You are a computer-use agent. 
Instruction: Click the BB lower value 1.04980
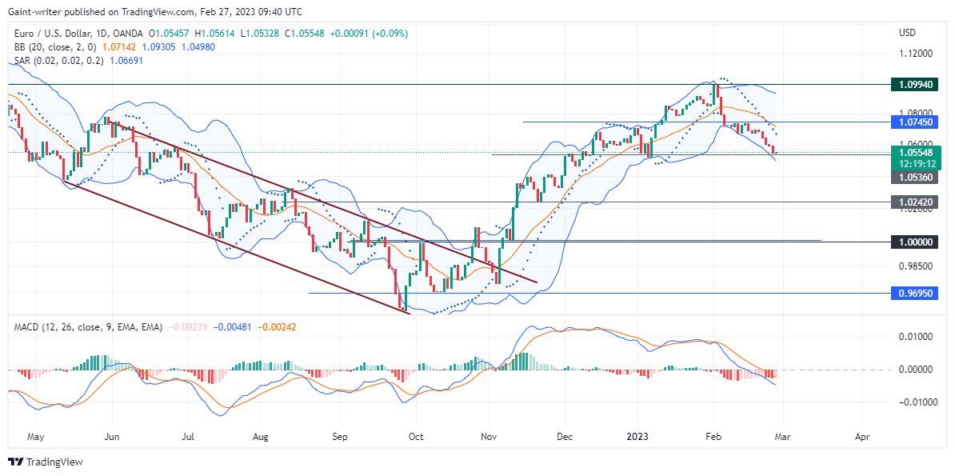198,47
